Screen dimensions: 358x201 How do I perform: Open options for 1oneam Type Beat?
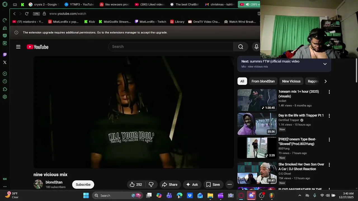[329, 140]
